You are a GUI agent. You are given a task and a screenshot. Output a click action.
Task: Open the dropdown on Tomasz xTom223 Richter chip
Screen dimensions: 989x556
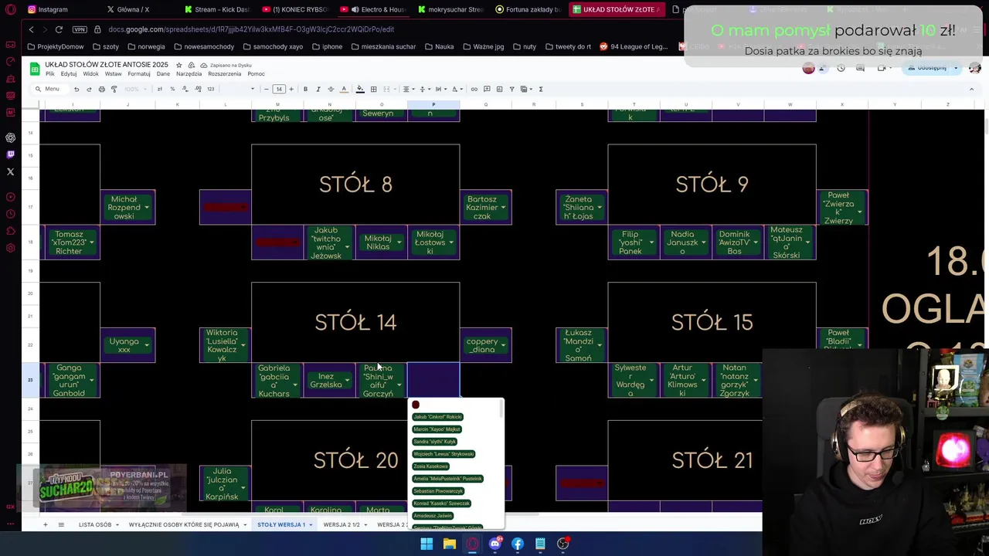(x=92, y=242)
